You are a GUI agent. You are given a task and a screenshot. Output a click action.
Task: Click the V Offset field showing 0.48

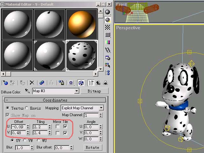pos(18,133)
